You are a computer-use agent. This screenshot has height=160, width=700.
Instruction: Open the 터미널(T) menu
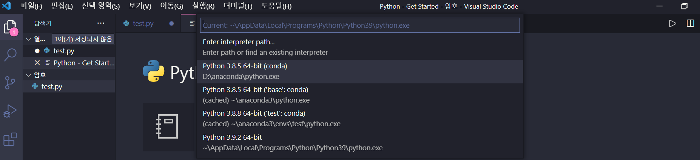238,6
